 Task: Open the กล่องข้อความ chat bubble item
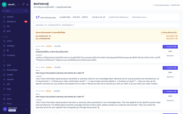4,22
